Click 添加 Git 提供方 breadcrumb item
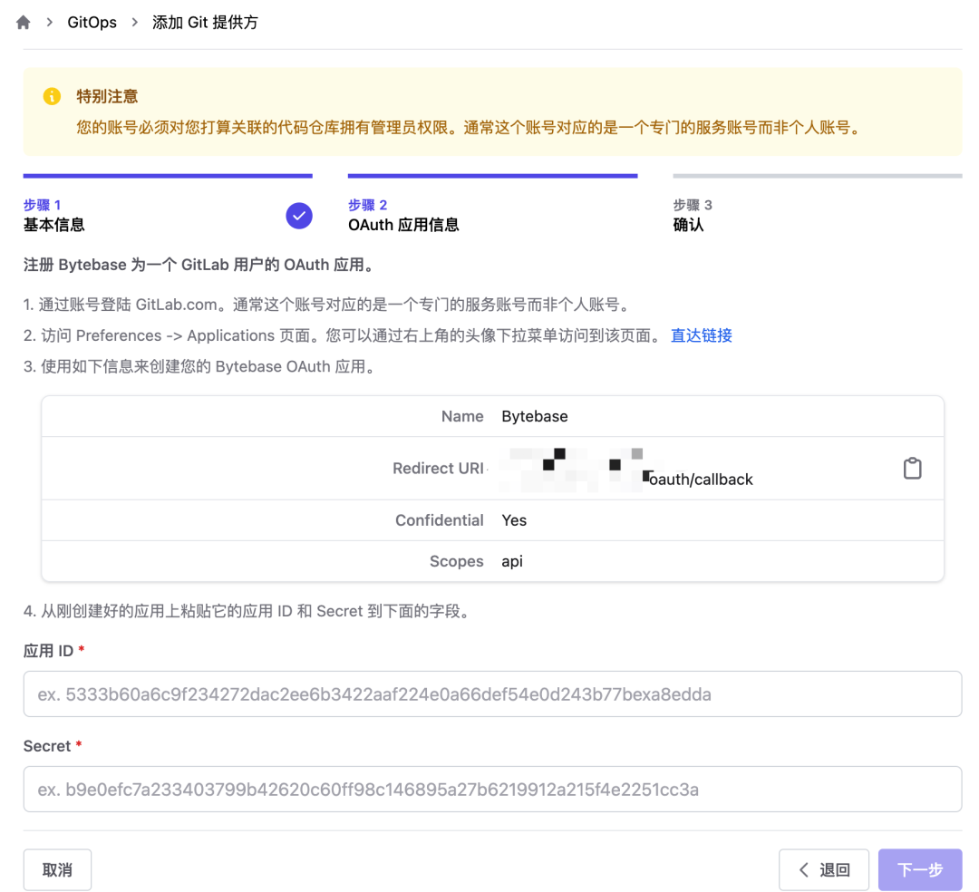This screenshot has height=892, width=979. click(205, 23)
